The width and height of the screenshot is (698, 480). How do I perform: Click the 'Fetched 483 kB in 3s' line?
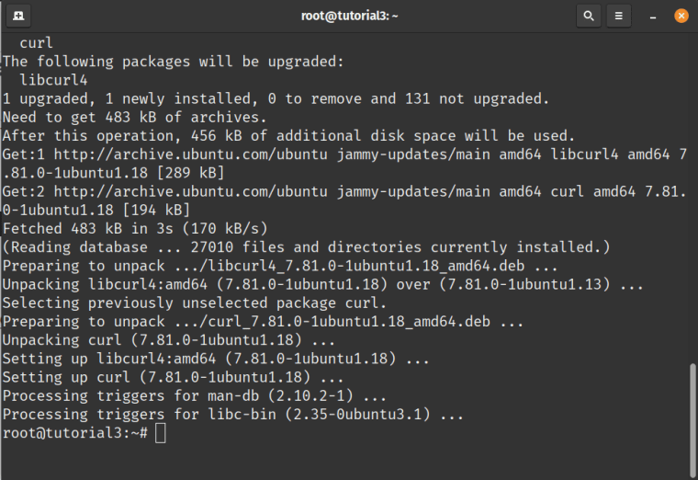point(135,229)
